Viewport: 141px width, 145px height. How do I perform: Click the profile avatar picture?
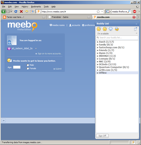point(12,40)
